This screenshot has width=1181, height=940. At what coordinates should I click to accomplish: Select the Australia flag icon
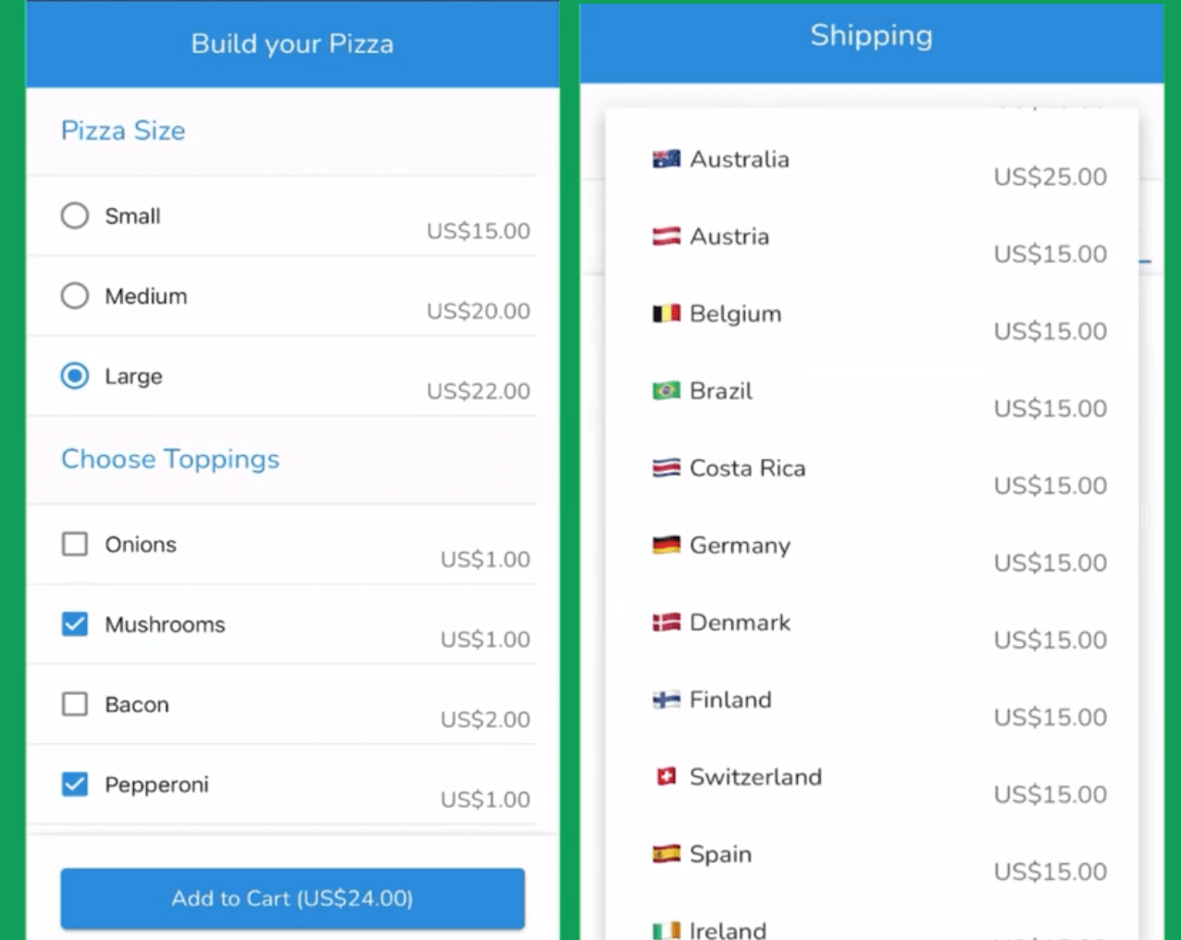click(x=666, y=159)
